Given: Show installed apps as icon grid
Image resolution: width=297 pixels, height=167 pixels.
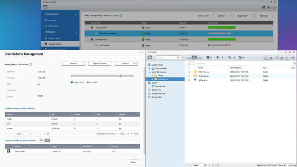Looking at the screenshot, I should click(x=42, y=140).
